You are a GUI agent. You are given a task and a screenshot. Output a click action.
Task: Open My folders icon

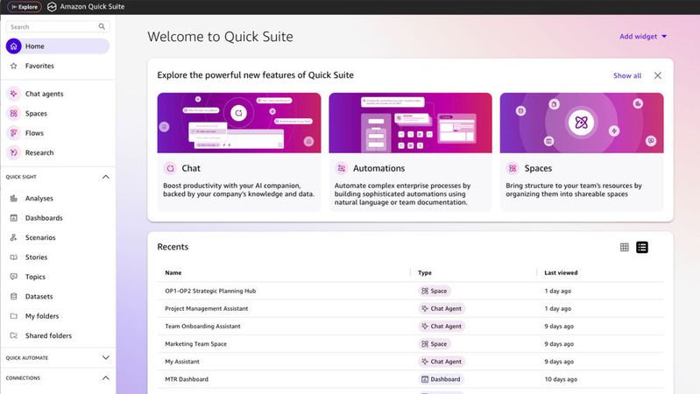tap(13, 316)
